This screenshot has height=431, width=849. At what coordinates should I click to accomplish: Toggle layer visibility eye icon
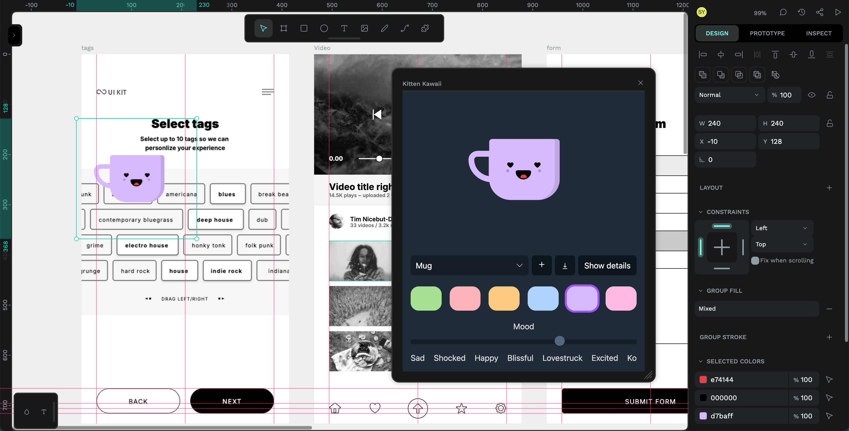tap(811, 95)
